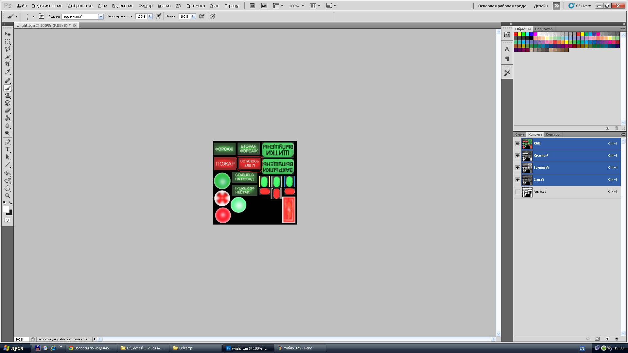Launch Adobe Bridge from the Br icon
The width and height of the screenshot is (628, 353).
252,6
